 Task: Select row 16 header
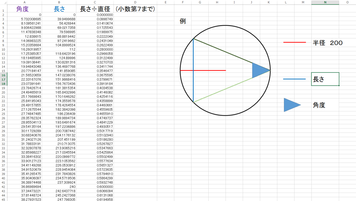coord(3,75)
